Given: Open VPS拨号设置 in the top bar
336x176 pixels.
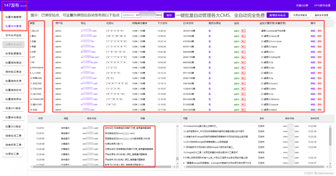Looking at the screenshot, I should [323, 5].
